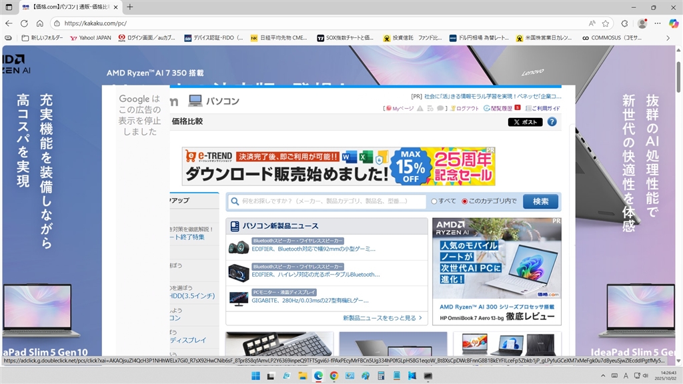Open the browser home page
Viewport: 683px width, 384px height.
[x=39, y=23]
